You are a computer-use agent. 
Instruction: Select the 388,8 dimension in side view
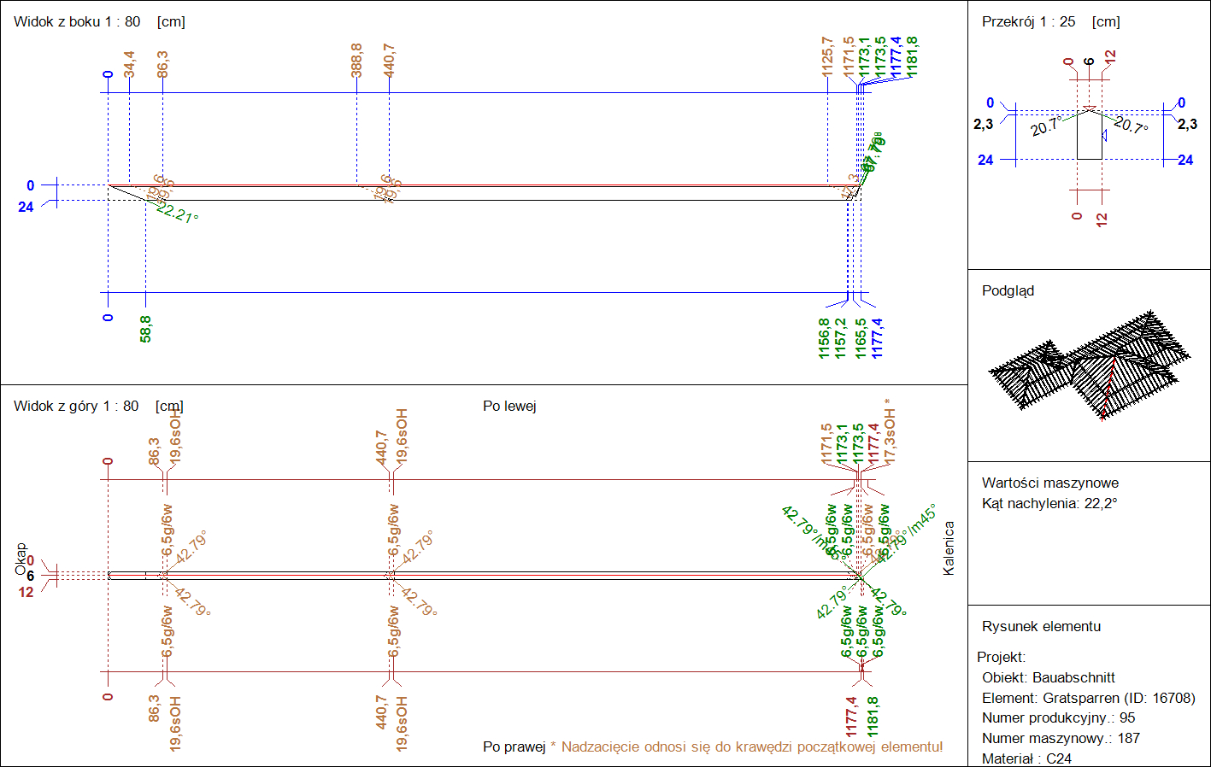point(356,61)
